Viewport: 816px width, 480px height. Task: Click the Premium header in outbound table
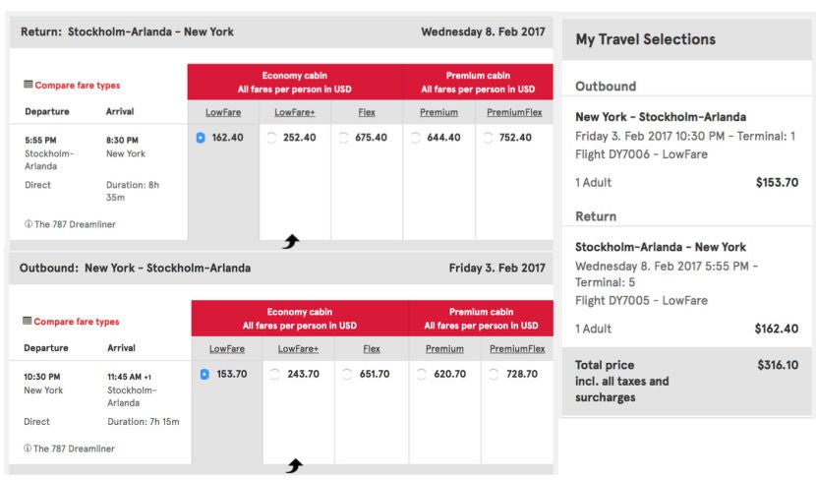click(x=444, y=349)
